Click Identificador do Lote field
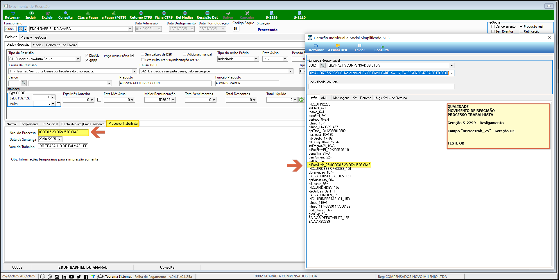This screenshot has height=280, width=559. pyautogui.click(x=381, y=87)
